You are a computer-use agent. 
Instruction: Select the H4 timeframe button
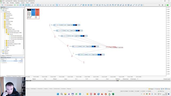[46, 5]
